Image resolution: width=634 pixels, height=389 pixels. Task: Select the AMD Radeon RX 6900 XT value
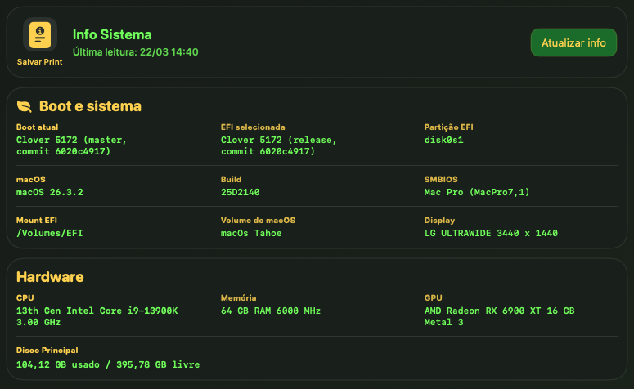tap(499, 316)
